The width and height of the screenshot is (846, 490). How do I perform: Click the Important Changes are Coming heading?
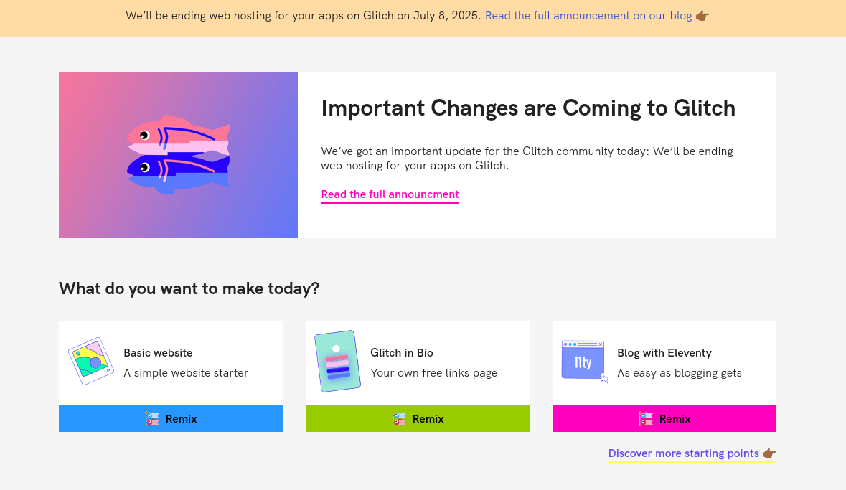[x=528, y=108]
